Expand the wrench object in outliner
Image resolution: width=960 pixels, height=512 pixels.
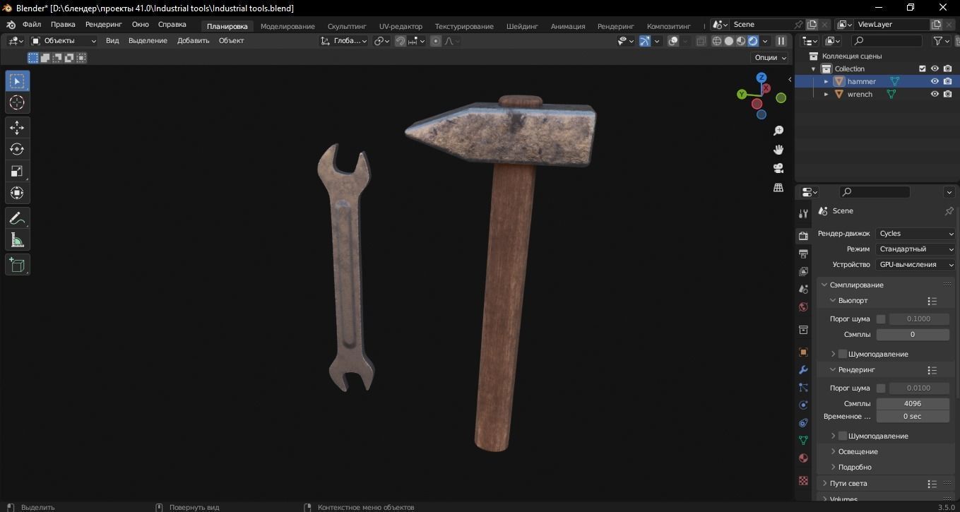[x=826, y=94]
